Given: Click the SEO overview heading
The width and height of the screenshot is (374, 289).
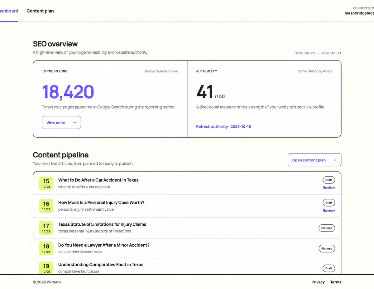Looking at the screenshot, I should 55,44.
